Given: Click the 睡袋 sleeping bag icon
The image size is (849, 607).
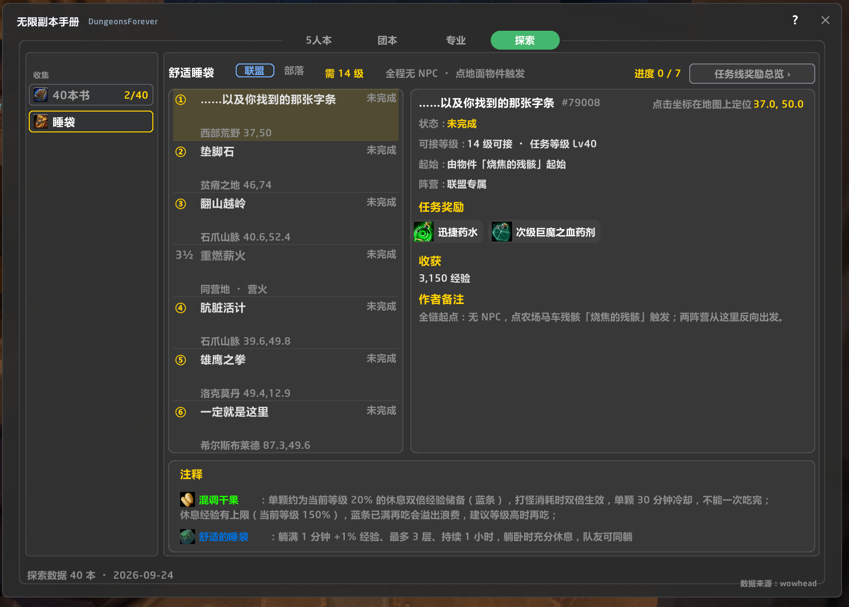Looking at the screenshot, I should click(x=41, y=121).
